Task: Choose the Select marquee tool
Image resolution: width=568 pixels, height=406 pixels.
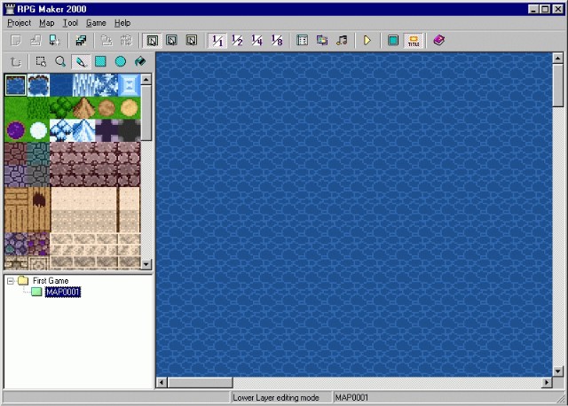Action: [41, 62]
